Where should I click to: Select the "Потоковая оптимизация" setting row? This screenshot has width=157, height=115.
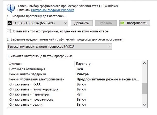tap(27, 69)
